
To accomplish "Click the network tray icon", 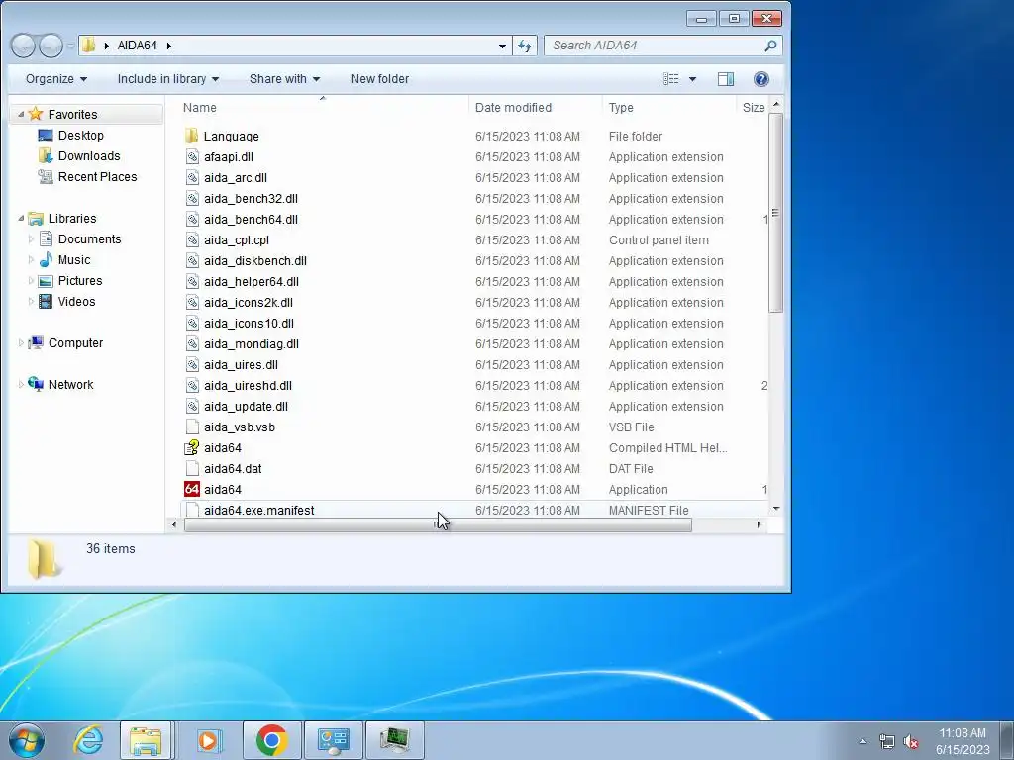I will [x=887, y=741].
